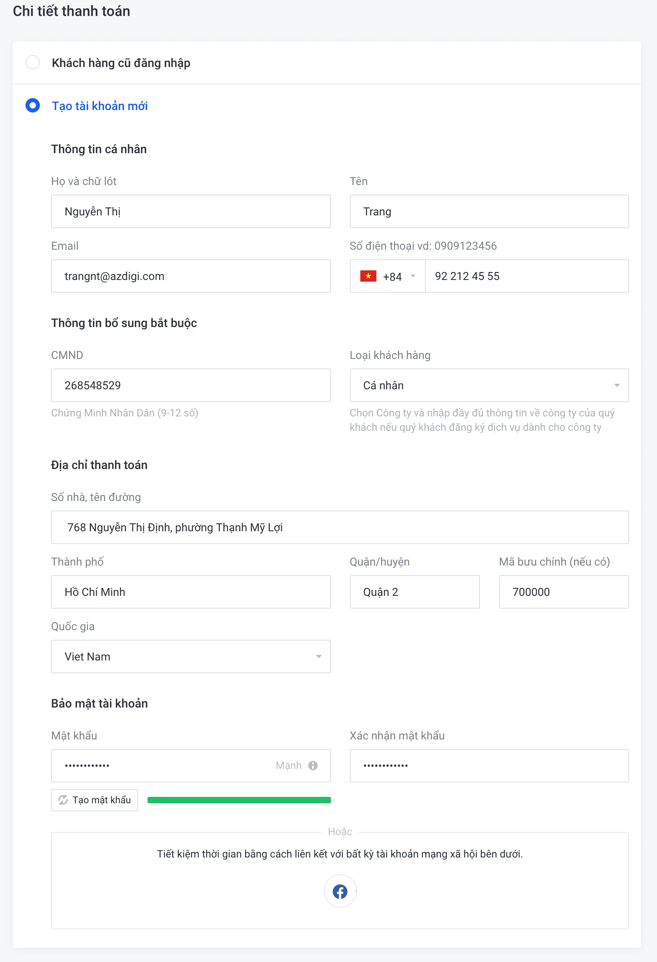
Task: Click the green password strength bar
Action: (239, 800)
